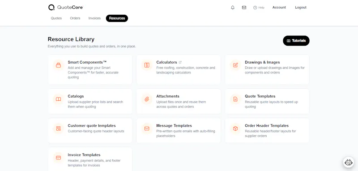This screenshot has height=171, width=358.
Task: Open the Quote Templates card title
Action: pos(260,96)
